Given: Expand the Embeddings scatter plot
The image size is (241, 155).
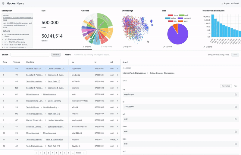Looking at the screenshot, I should click(127, 47).
